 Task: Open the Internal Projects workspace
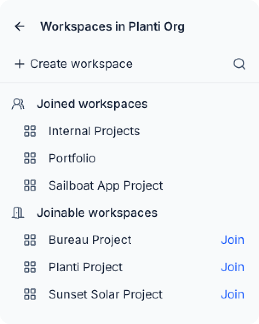pos(94,131)
